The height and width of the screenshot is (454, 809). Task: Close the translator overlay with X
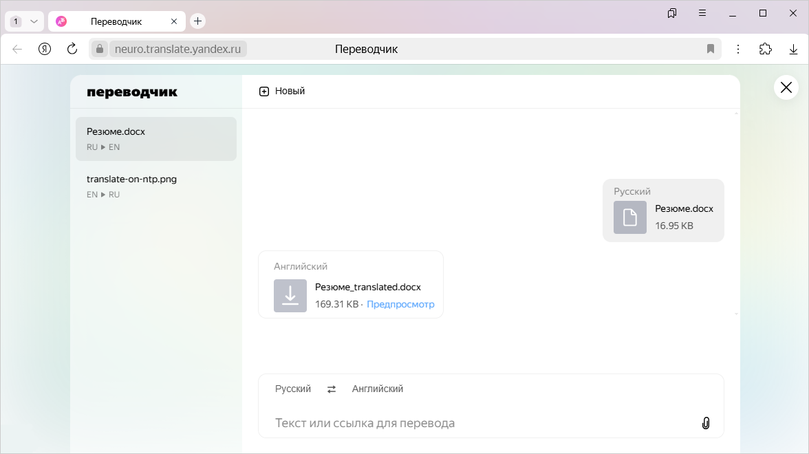pos(786,87)
